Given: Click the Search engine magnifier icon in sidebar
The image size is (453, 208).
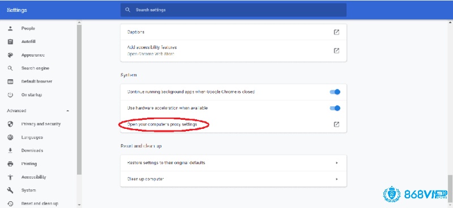Looking at the screenshot, I should pyautogui.click(x=10, y=68).
